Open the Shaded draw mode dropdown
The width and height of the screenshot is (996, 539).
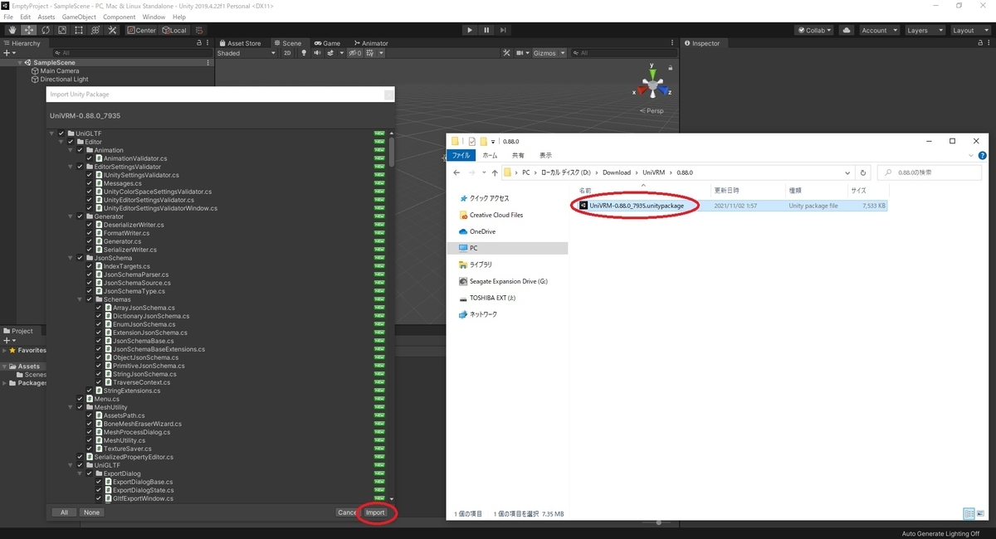click(x=246, y=53)
